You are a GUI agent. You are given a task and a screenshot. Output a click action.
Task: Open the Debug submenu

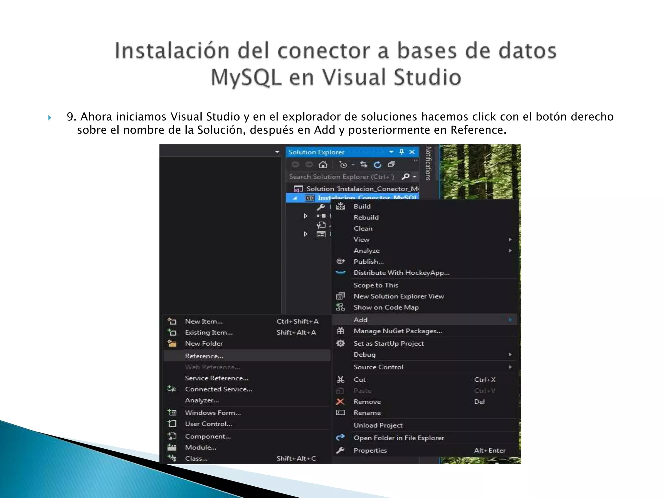coord(425,354)
